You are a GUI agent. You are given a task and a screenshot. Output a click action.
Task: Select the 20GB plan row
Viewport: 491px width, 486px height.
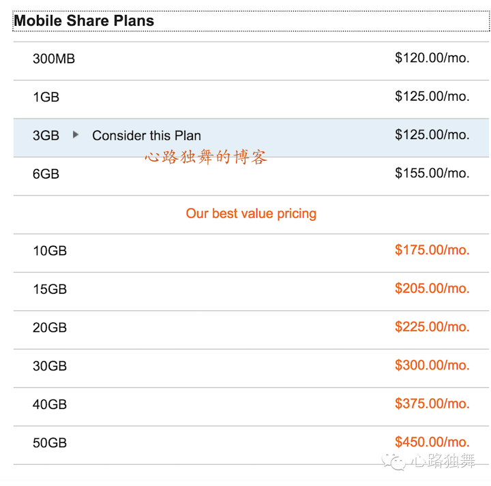[251, 330]
